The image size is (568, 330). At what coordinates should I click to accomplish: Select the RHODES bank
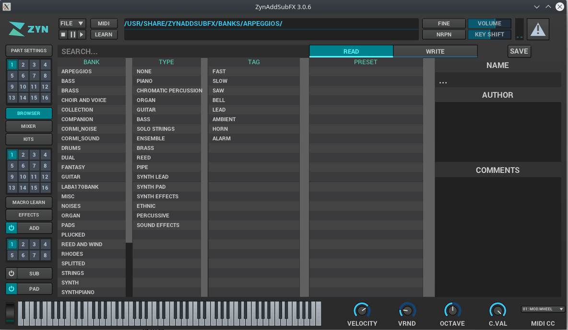click(x=92, y=254)
